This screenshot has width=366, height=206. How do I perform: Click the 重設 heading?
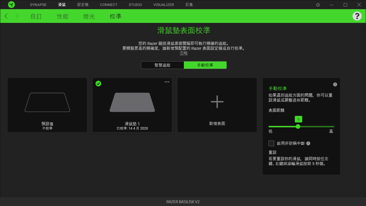272,152
